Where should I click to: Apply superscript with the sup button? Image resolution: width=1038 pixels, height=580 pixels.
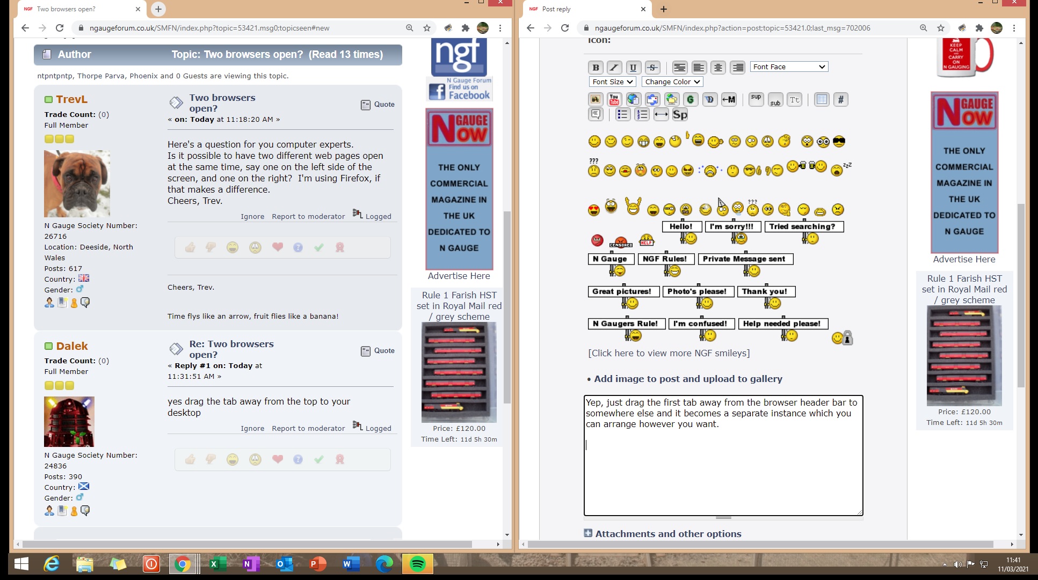(756, 99)
